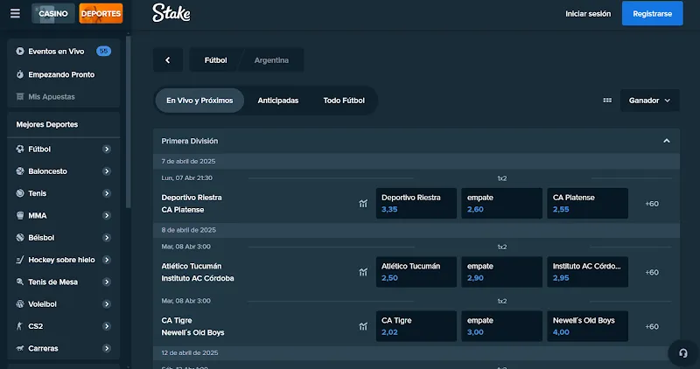The image size is (700, 369).
Task: Click the Carreras horse icon
Action: click(x=19, y=349)
